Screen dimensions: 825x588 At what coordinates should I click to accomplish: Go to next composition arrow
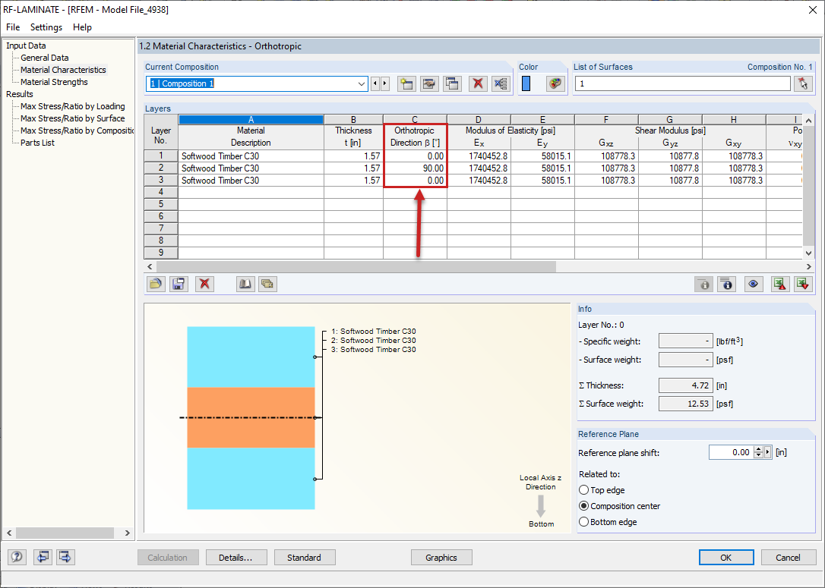(x=385, y=83)
